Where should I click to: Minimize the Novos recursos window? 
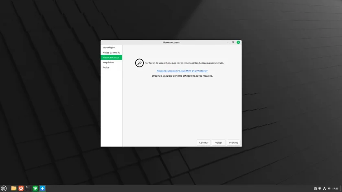(x=228, y=42)
